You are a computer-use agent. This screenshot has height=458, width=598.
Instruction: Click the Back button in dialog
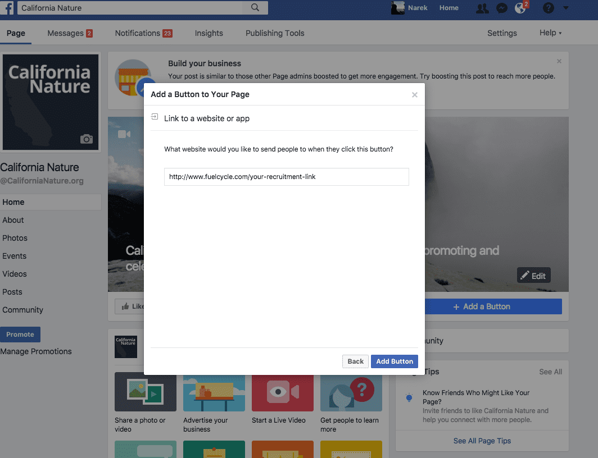(x=355, y=361)
